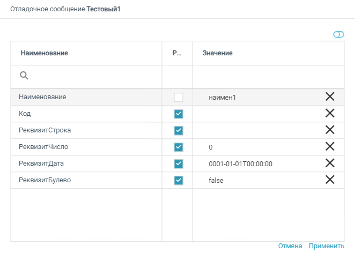This screenshot has width=355, height=260.
Task: Click the Отмена link
Action: (290, 246)
